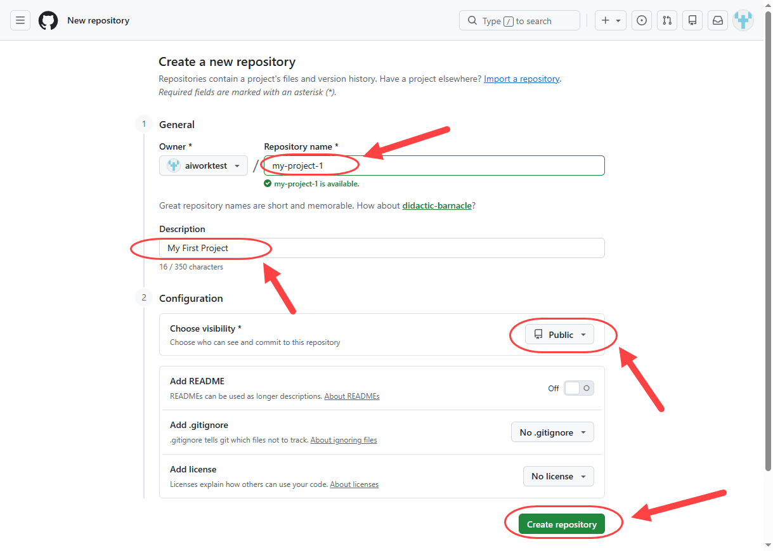Click the repo icon inside Public button
Screen dimensions: 773x551
[x=538, y=334]
